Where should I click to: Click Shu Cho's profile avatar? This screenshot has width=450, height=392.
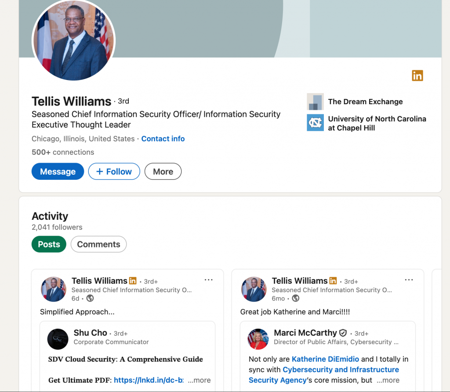[x=58, y=339]
